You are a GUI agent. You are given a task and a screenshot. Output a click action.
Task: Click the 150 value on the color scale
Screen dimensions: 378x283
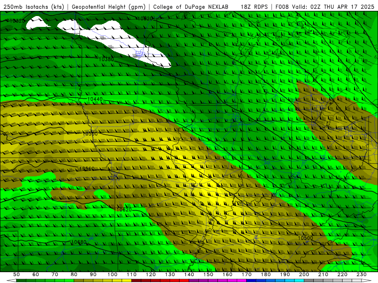click(x=208, y=275)
